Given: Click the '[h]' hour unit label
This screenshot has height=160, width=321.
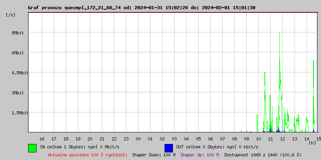Looking at the screenshot, I should pyautogui.click(x=313, y=143).
